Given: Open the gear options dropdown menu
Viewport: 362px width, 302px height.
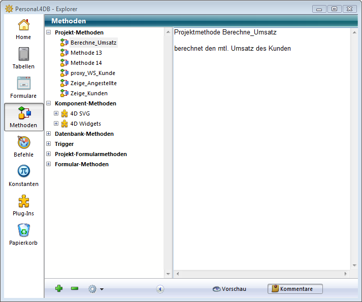Looking at the screenshot, I should 95,289.
